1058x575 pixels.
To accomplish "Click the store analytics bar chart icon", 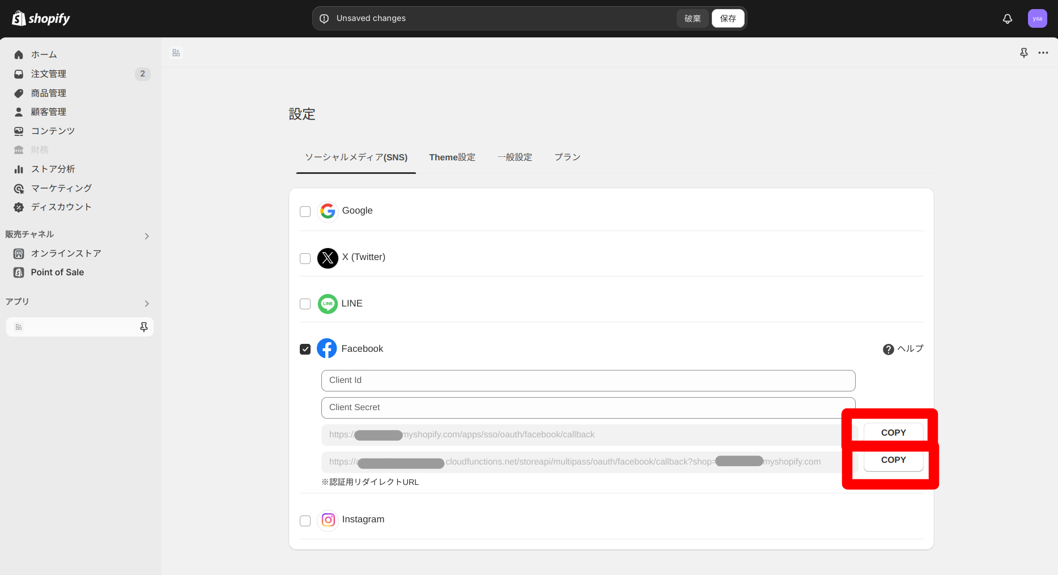I will (19, 169).
